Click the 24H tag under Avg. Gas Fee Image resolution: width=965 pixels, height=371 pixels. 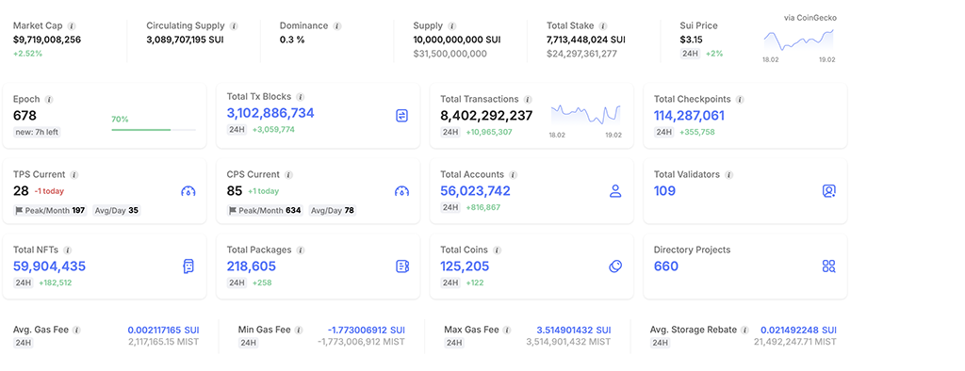tap(24, 343)
